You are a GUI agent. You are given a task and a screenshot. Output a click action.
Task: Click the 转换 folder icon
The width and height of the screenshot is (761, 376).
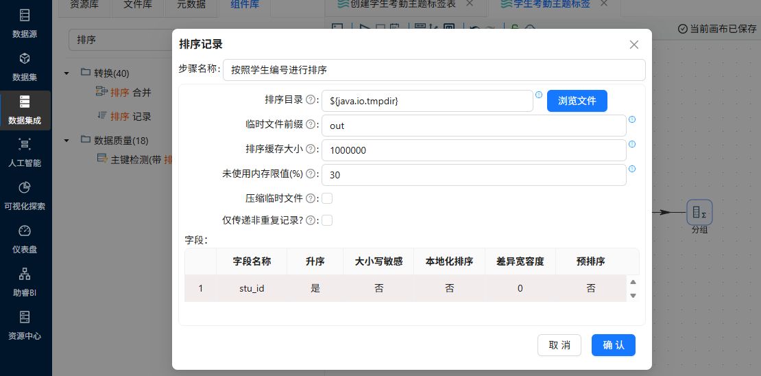tap(86, 72)
